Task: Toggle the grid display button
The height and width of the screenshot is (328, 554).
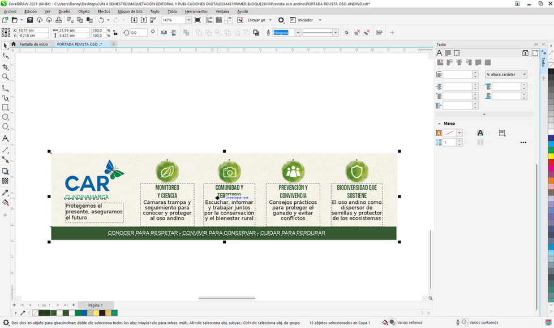Action: click(x=219, y=20)
